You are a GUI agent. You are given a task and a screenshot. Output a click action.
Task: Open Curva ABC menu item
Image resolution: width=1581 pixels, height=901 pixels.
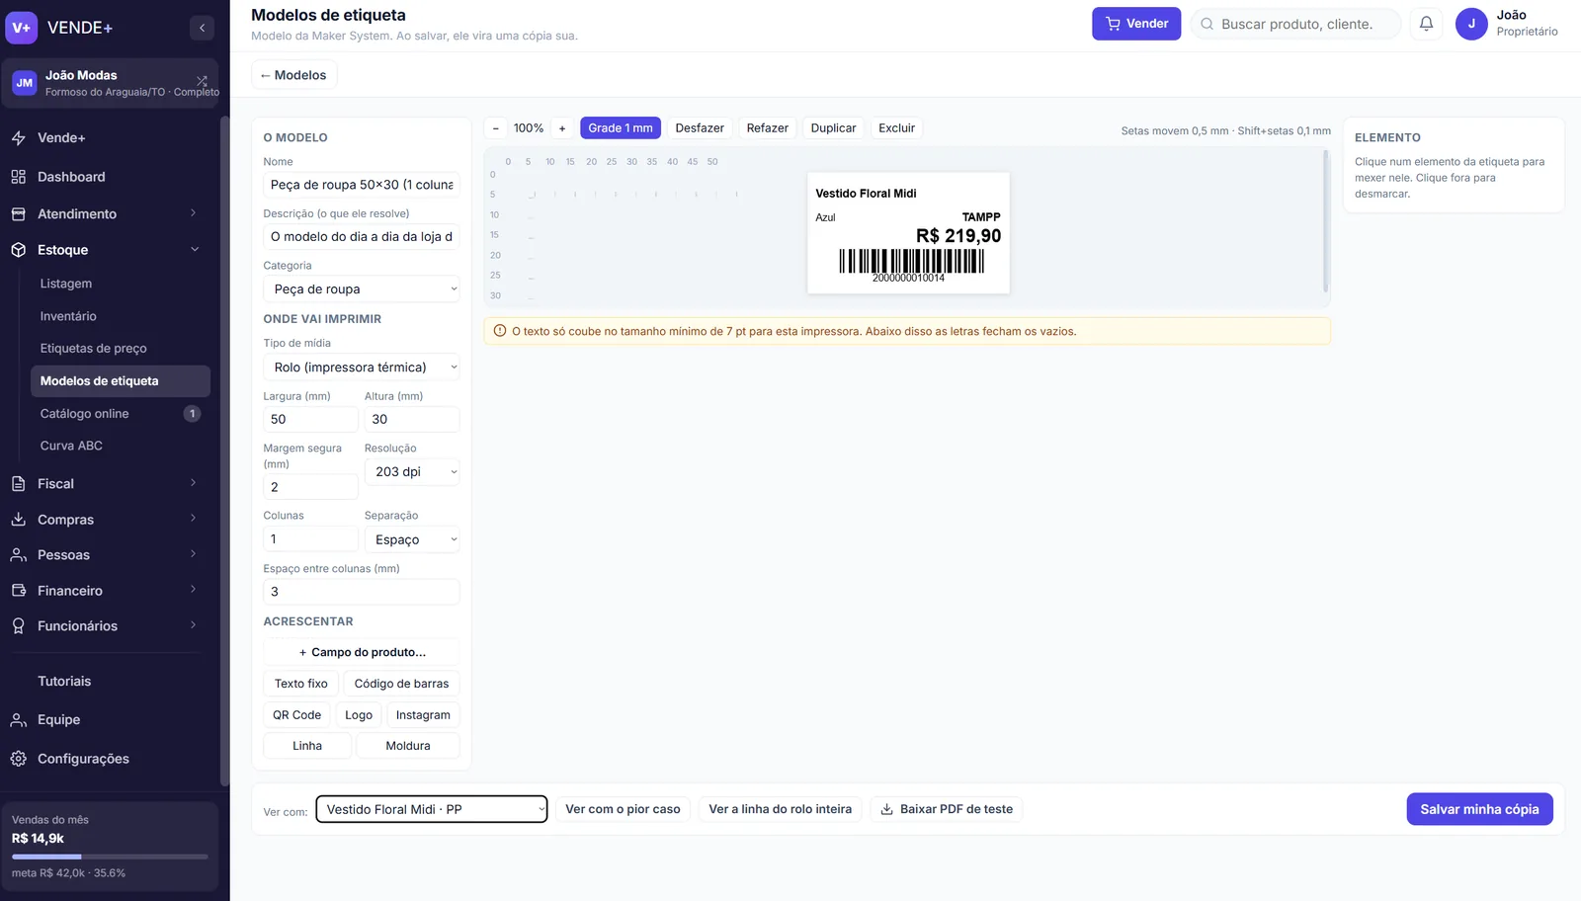pyautogui.click(x=71, y=446)
